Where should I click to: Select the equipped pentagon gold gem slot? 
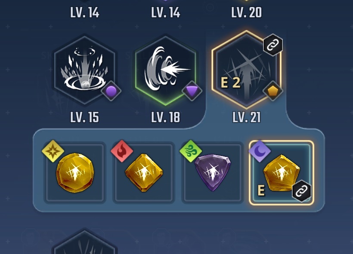coord(282,173)
